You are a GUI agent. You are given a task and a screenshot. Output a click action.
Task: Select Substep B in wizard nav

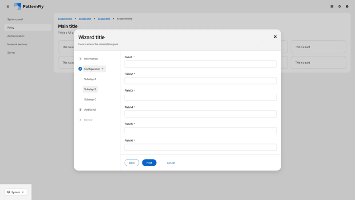[90, 89]
